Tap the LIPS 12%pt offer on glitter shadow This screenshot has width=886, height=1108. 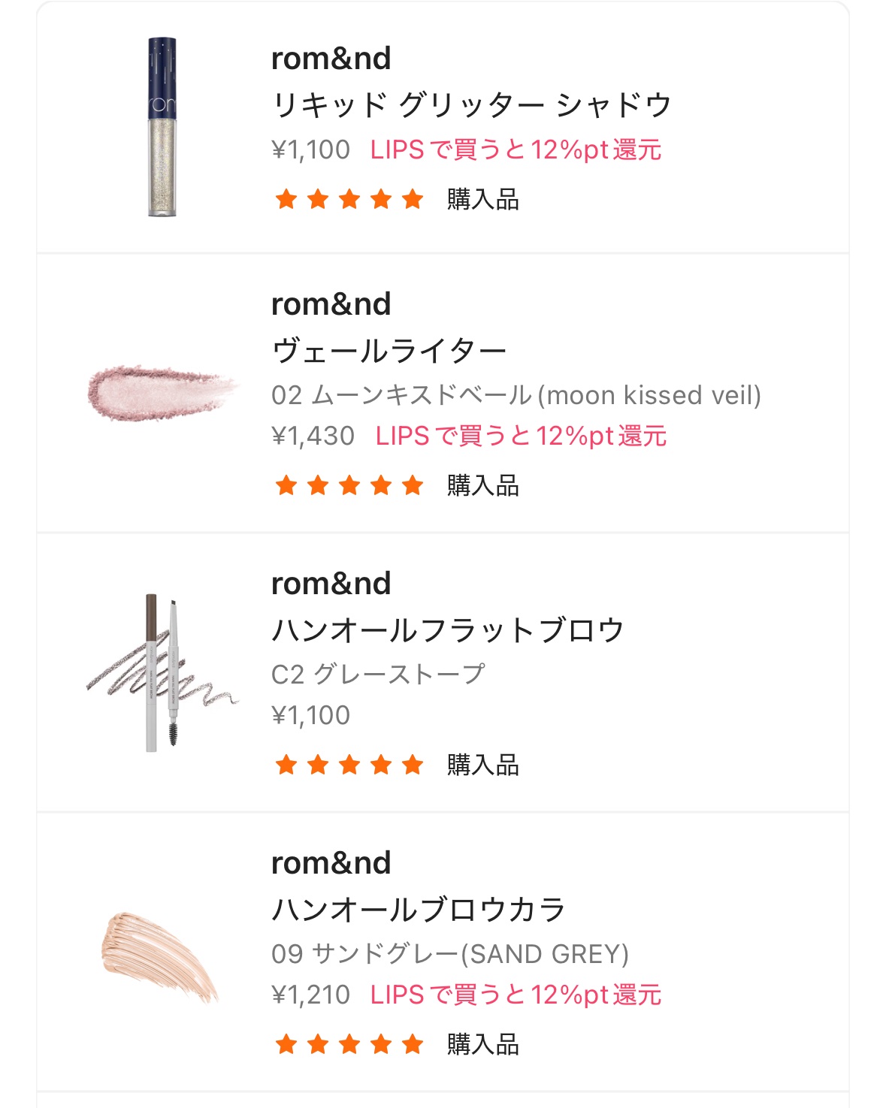[516, 149]
